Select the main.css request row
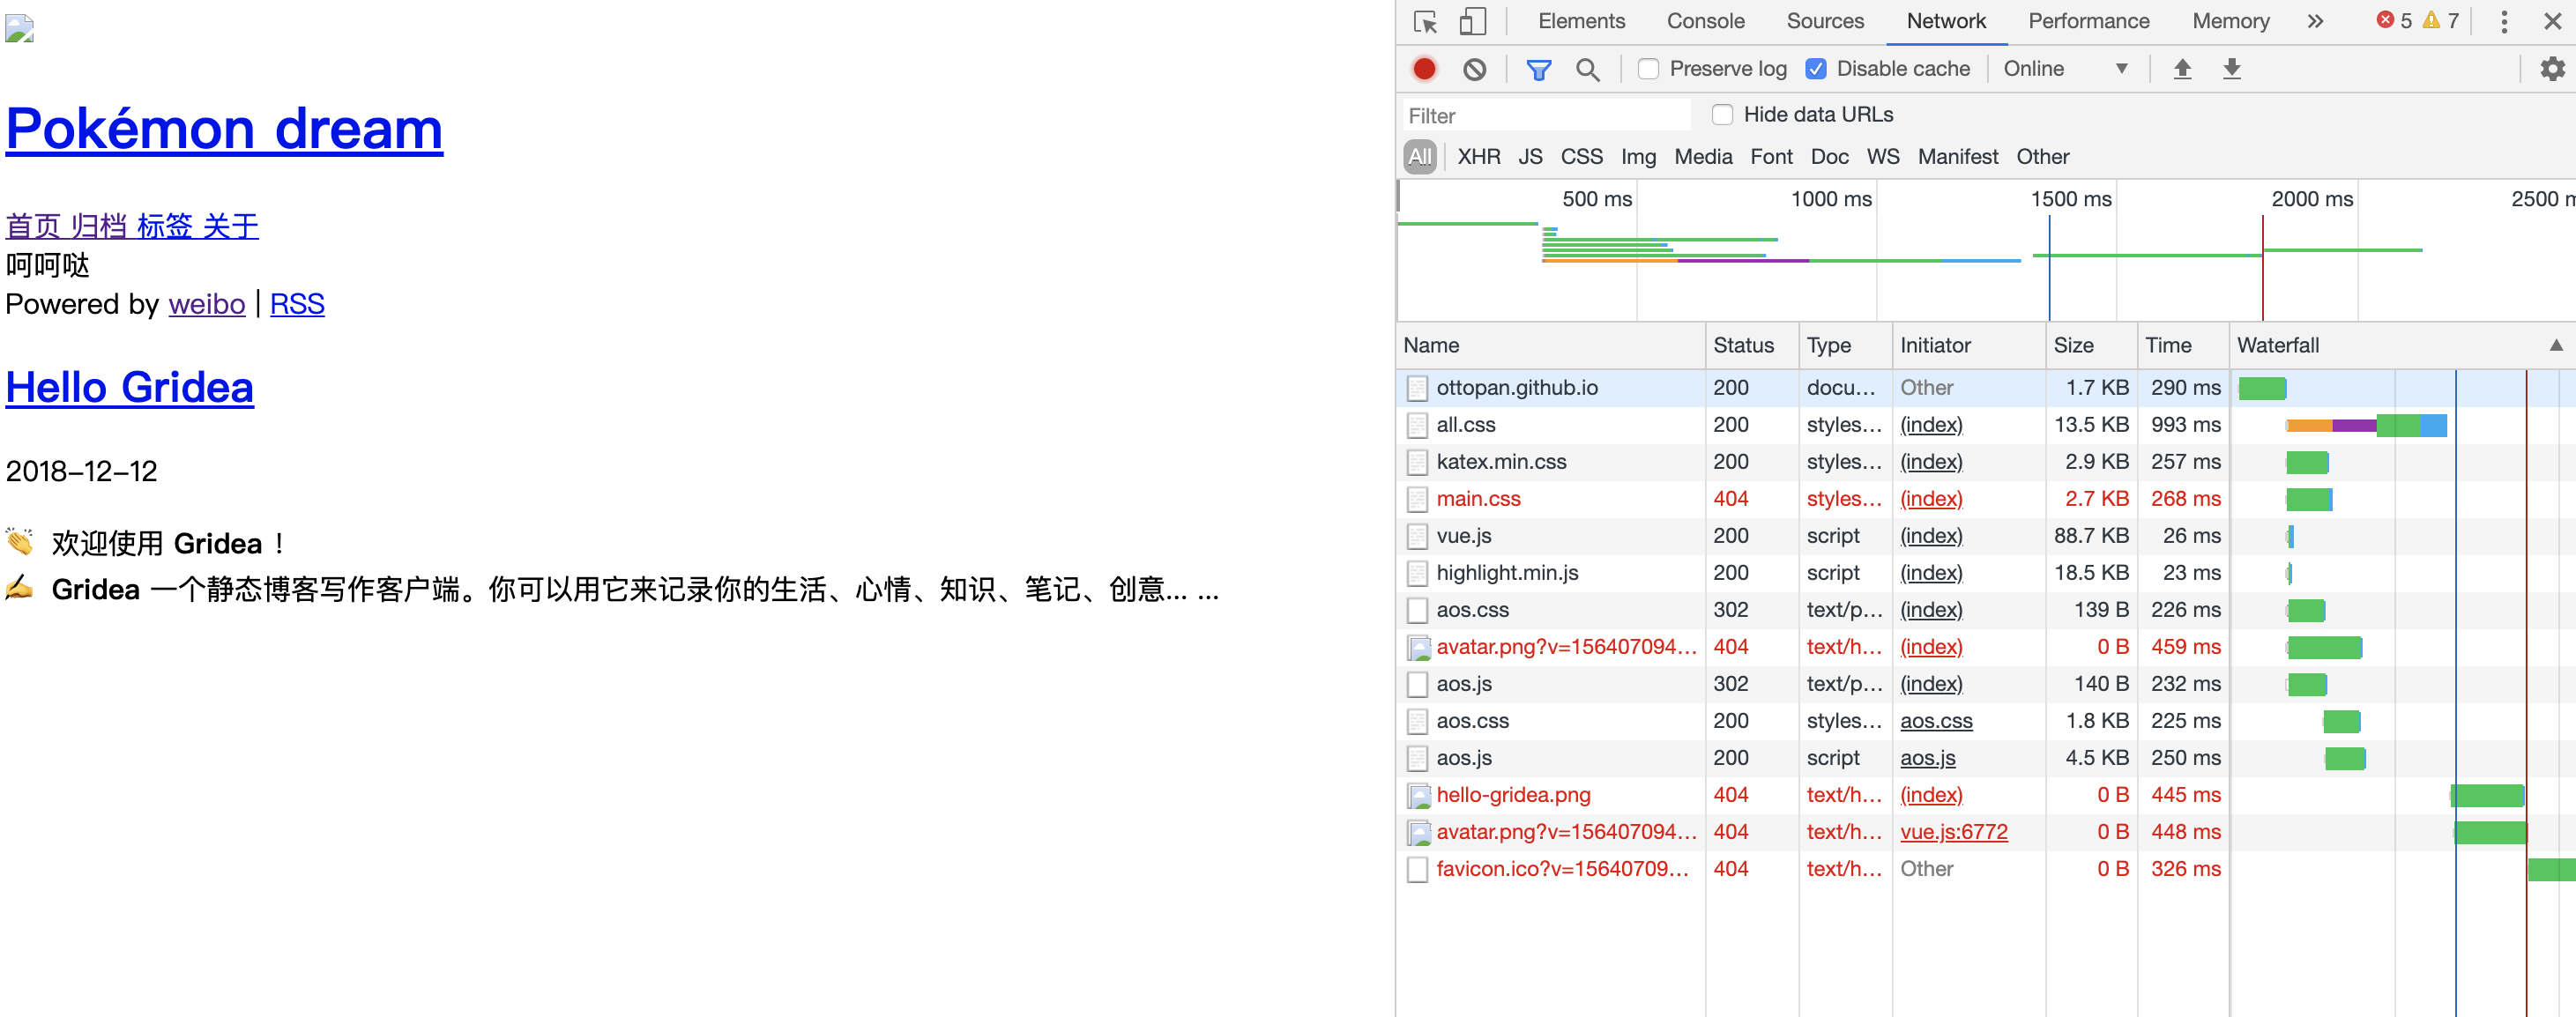This screenshot has height=1017, width=2576. 1985,499
